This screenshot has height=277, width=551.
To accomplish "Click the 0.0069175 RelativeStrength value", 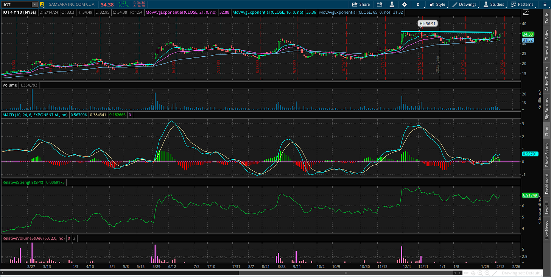I will point(55,182).
